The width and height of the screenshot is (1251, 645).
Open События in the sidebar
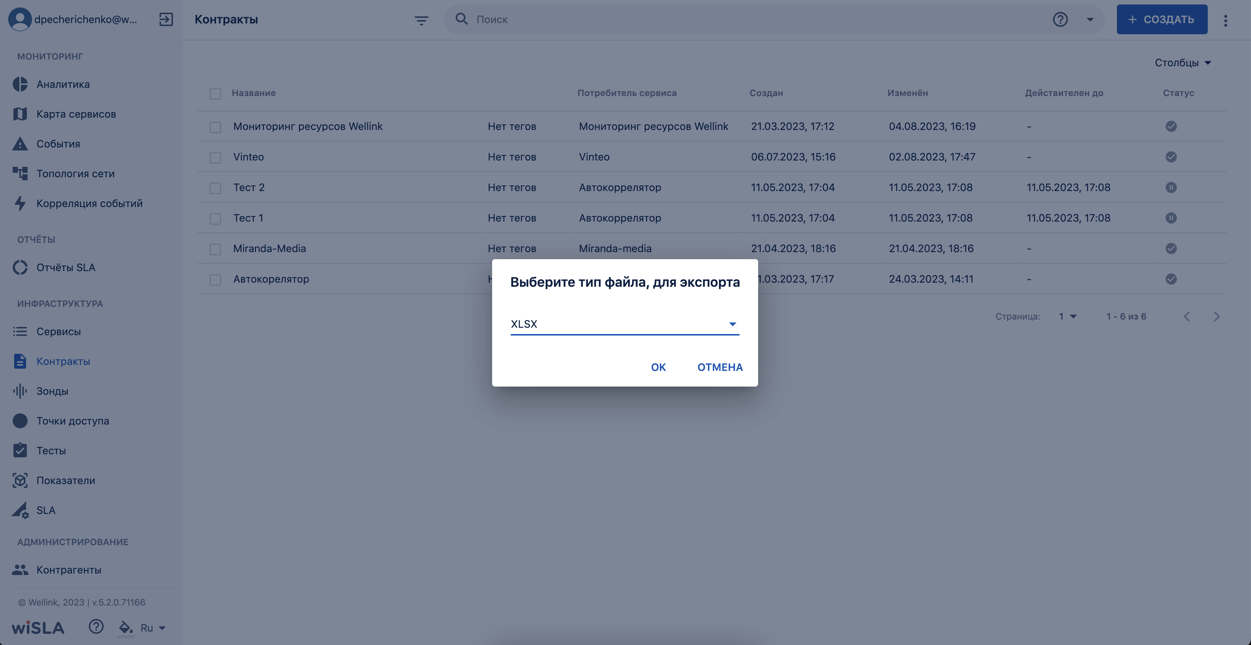(58, 144)
